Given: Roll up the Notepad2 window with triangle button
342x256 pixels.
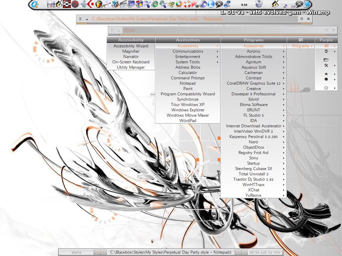Looking at the screenshot, I should pyautogui.click(x=87, y=19).
